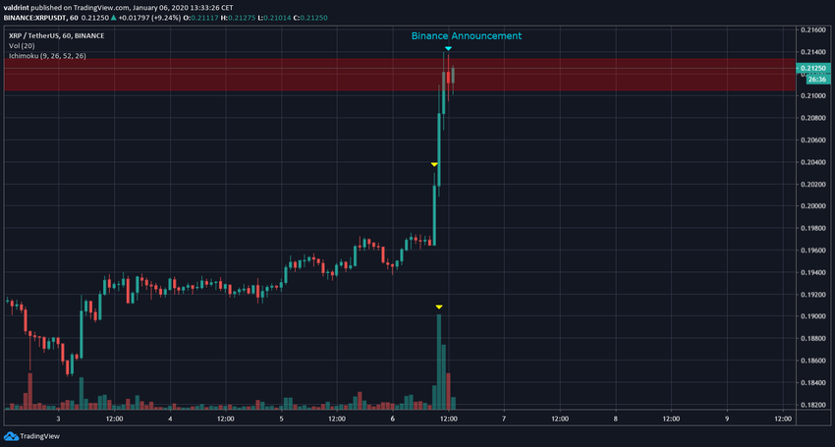Image resolution: width=835 pixels, height=447 pixels.
Task: Click the day "9" time axis label
Action: [727, 419]
